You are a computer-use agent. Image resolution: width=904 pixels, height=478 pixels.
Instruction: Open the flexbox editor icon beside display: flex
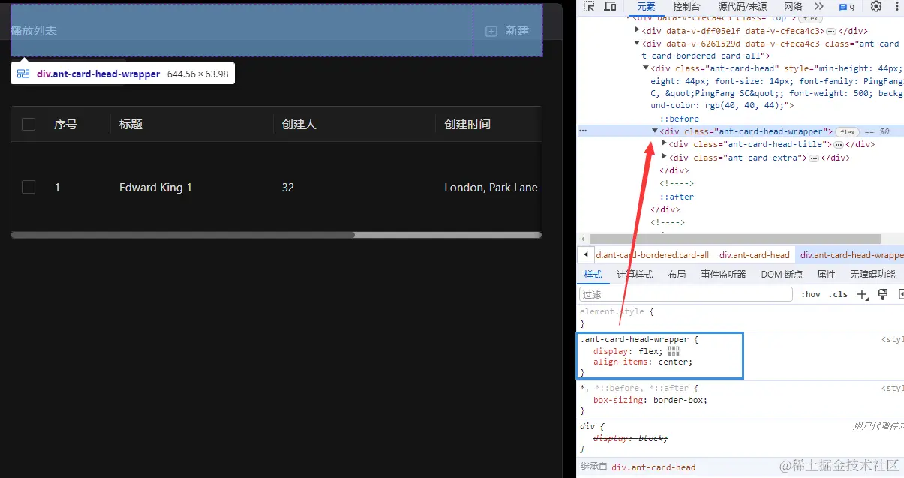pyautogui.click(x=673, y=351)
